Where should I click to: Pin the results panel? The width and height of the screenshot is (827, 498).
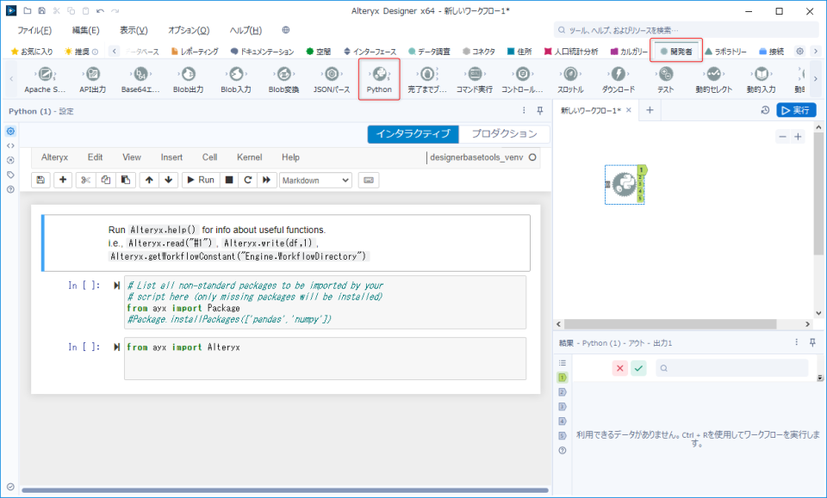point(811,342)
